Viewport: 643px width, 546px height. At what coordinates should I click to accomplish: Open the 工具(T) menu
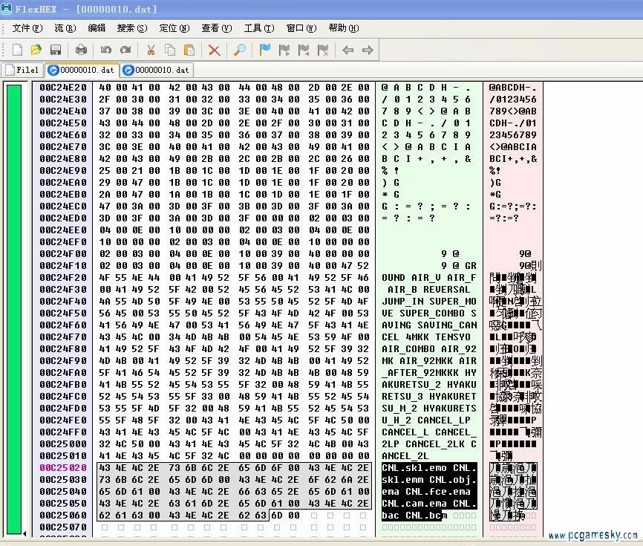pos(258,28)
